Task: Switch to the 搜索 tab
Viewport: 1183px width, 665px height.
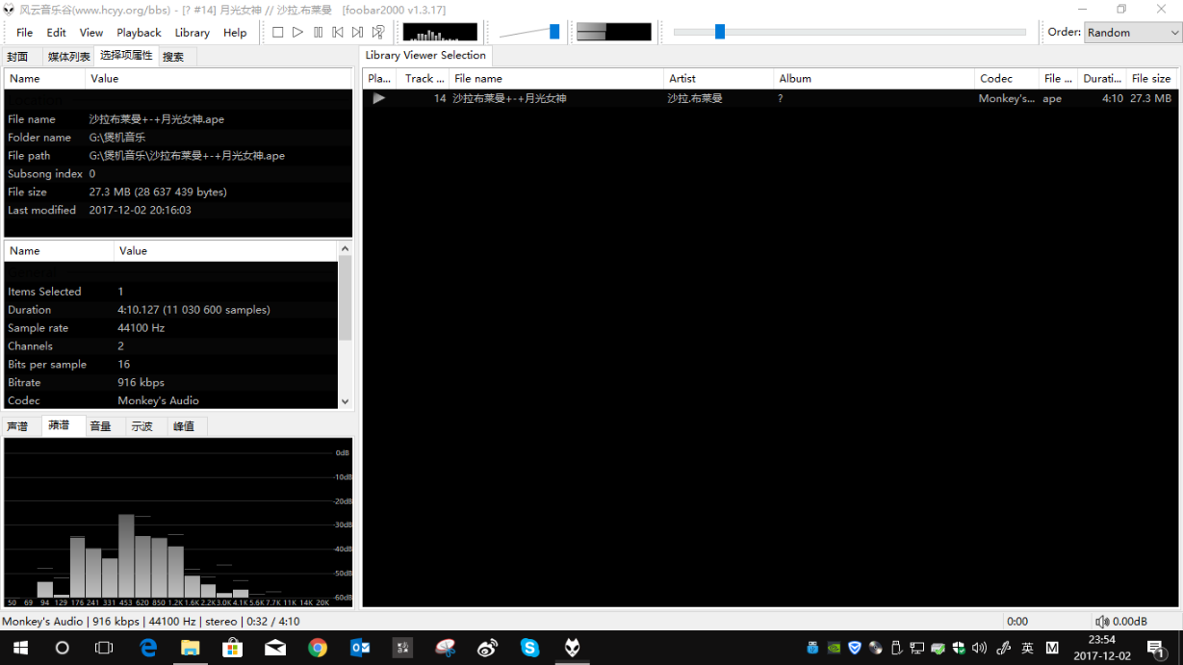Action: 173,57
